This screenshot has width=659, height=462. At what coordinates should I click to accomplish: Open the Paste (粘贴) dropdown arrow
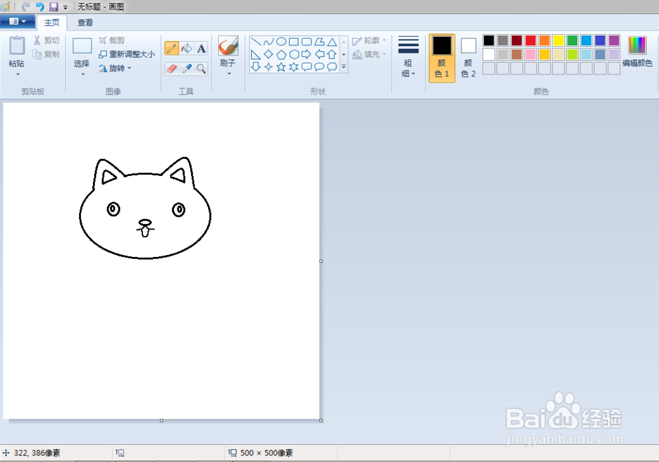pyautogui.click(x=18, y=74)
